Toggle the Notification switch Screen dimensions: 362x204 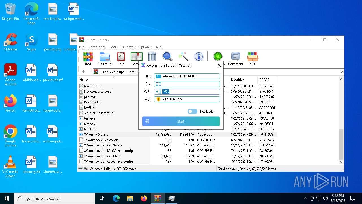(192, 112)
